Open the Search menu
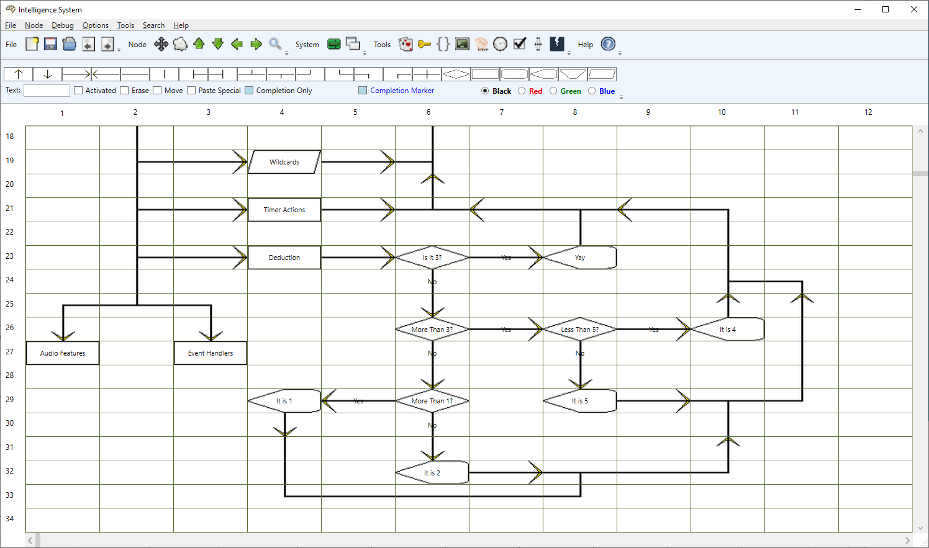Image resolution: width=929 pixels, height=548 pixels. click(x=153, y=25)
